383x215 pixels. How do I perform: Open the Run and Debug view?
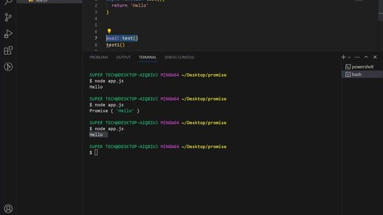(x=8, y=34)
